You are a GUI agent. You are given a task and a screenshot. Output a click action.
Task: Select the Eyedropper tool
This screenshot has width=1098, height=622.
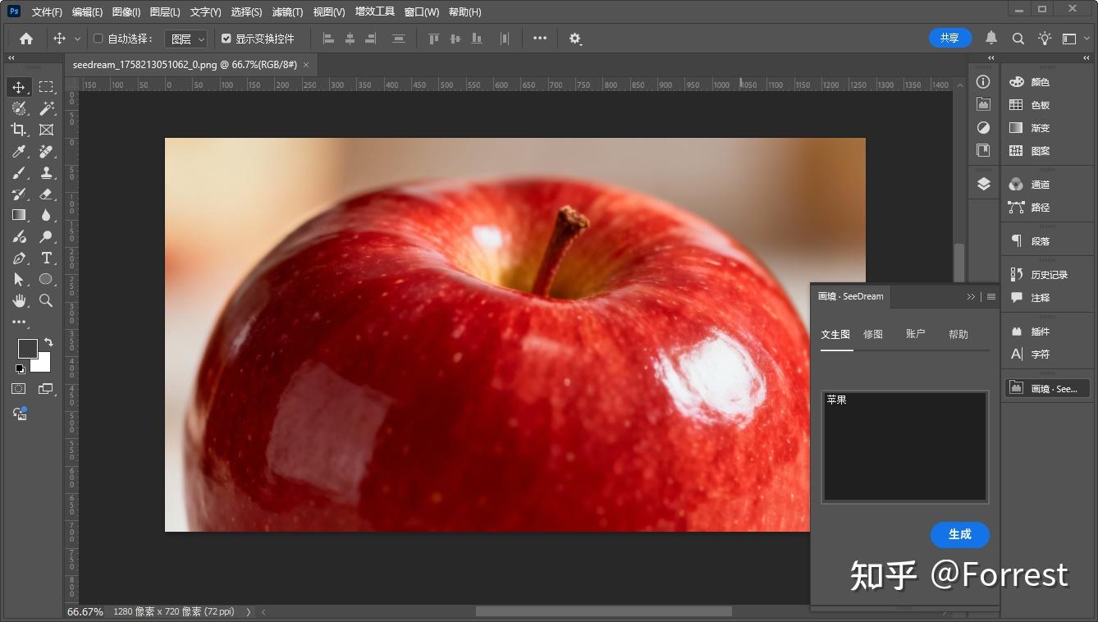(19, 151)
